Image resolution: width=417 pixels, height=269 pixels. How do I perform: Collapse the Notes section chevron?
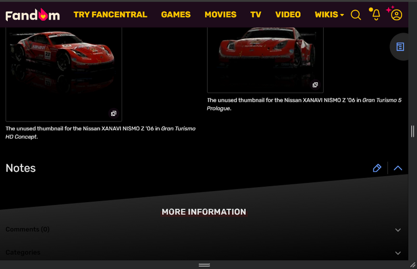pos(398,168)
